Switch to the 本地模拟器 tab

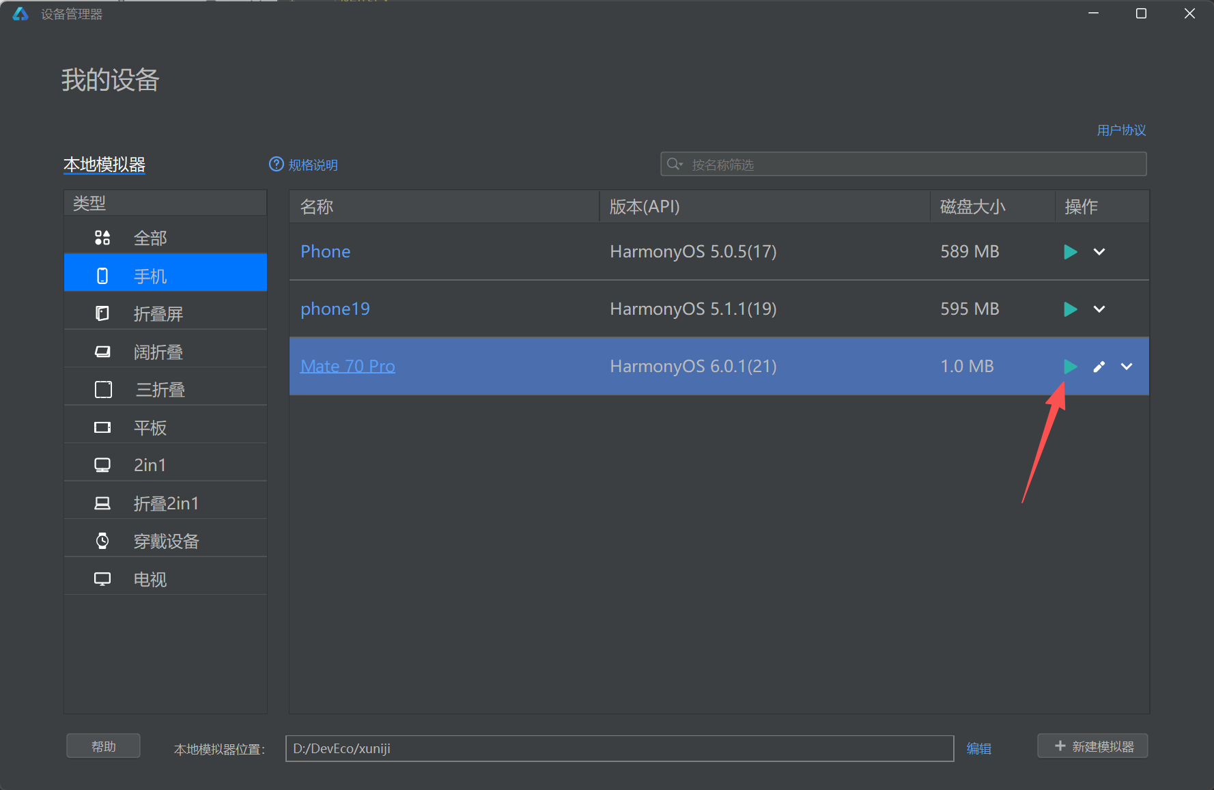[104, 165]
